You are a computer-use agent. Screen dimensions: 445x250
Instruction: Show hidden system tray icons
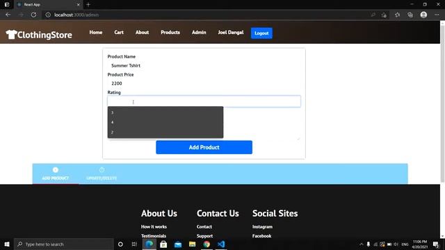pos(362,244)
